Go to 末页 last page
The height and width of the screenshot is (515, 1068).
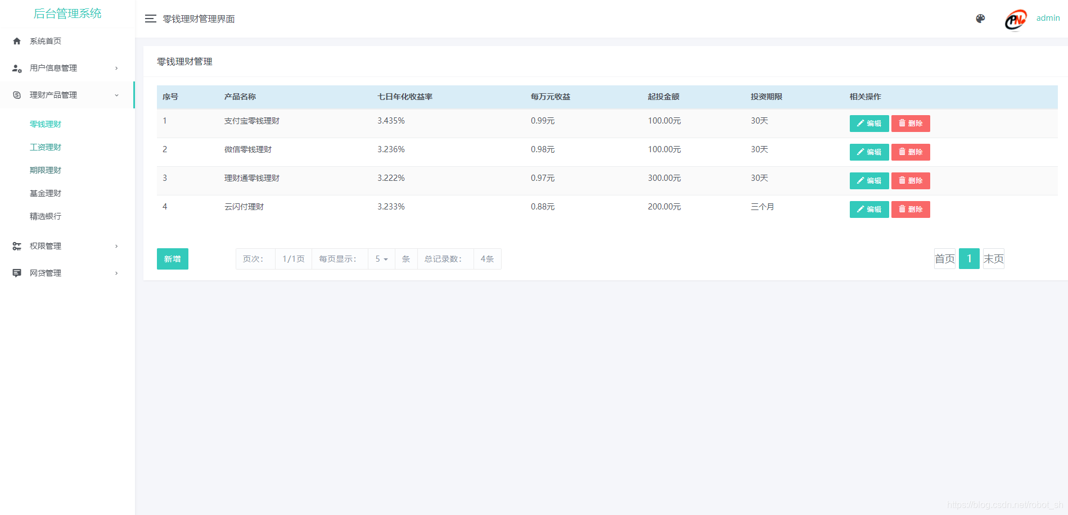[994, 259]
